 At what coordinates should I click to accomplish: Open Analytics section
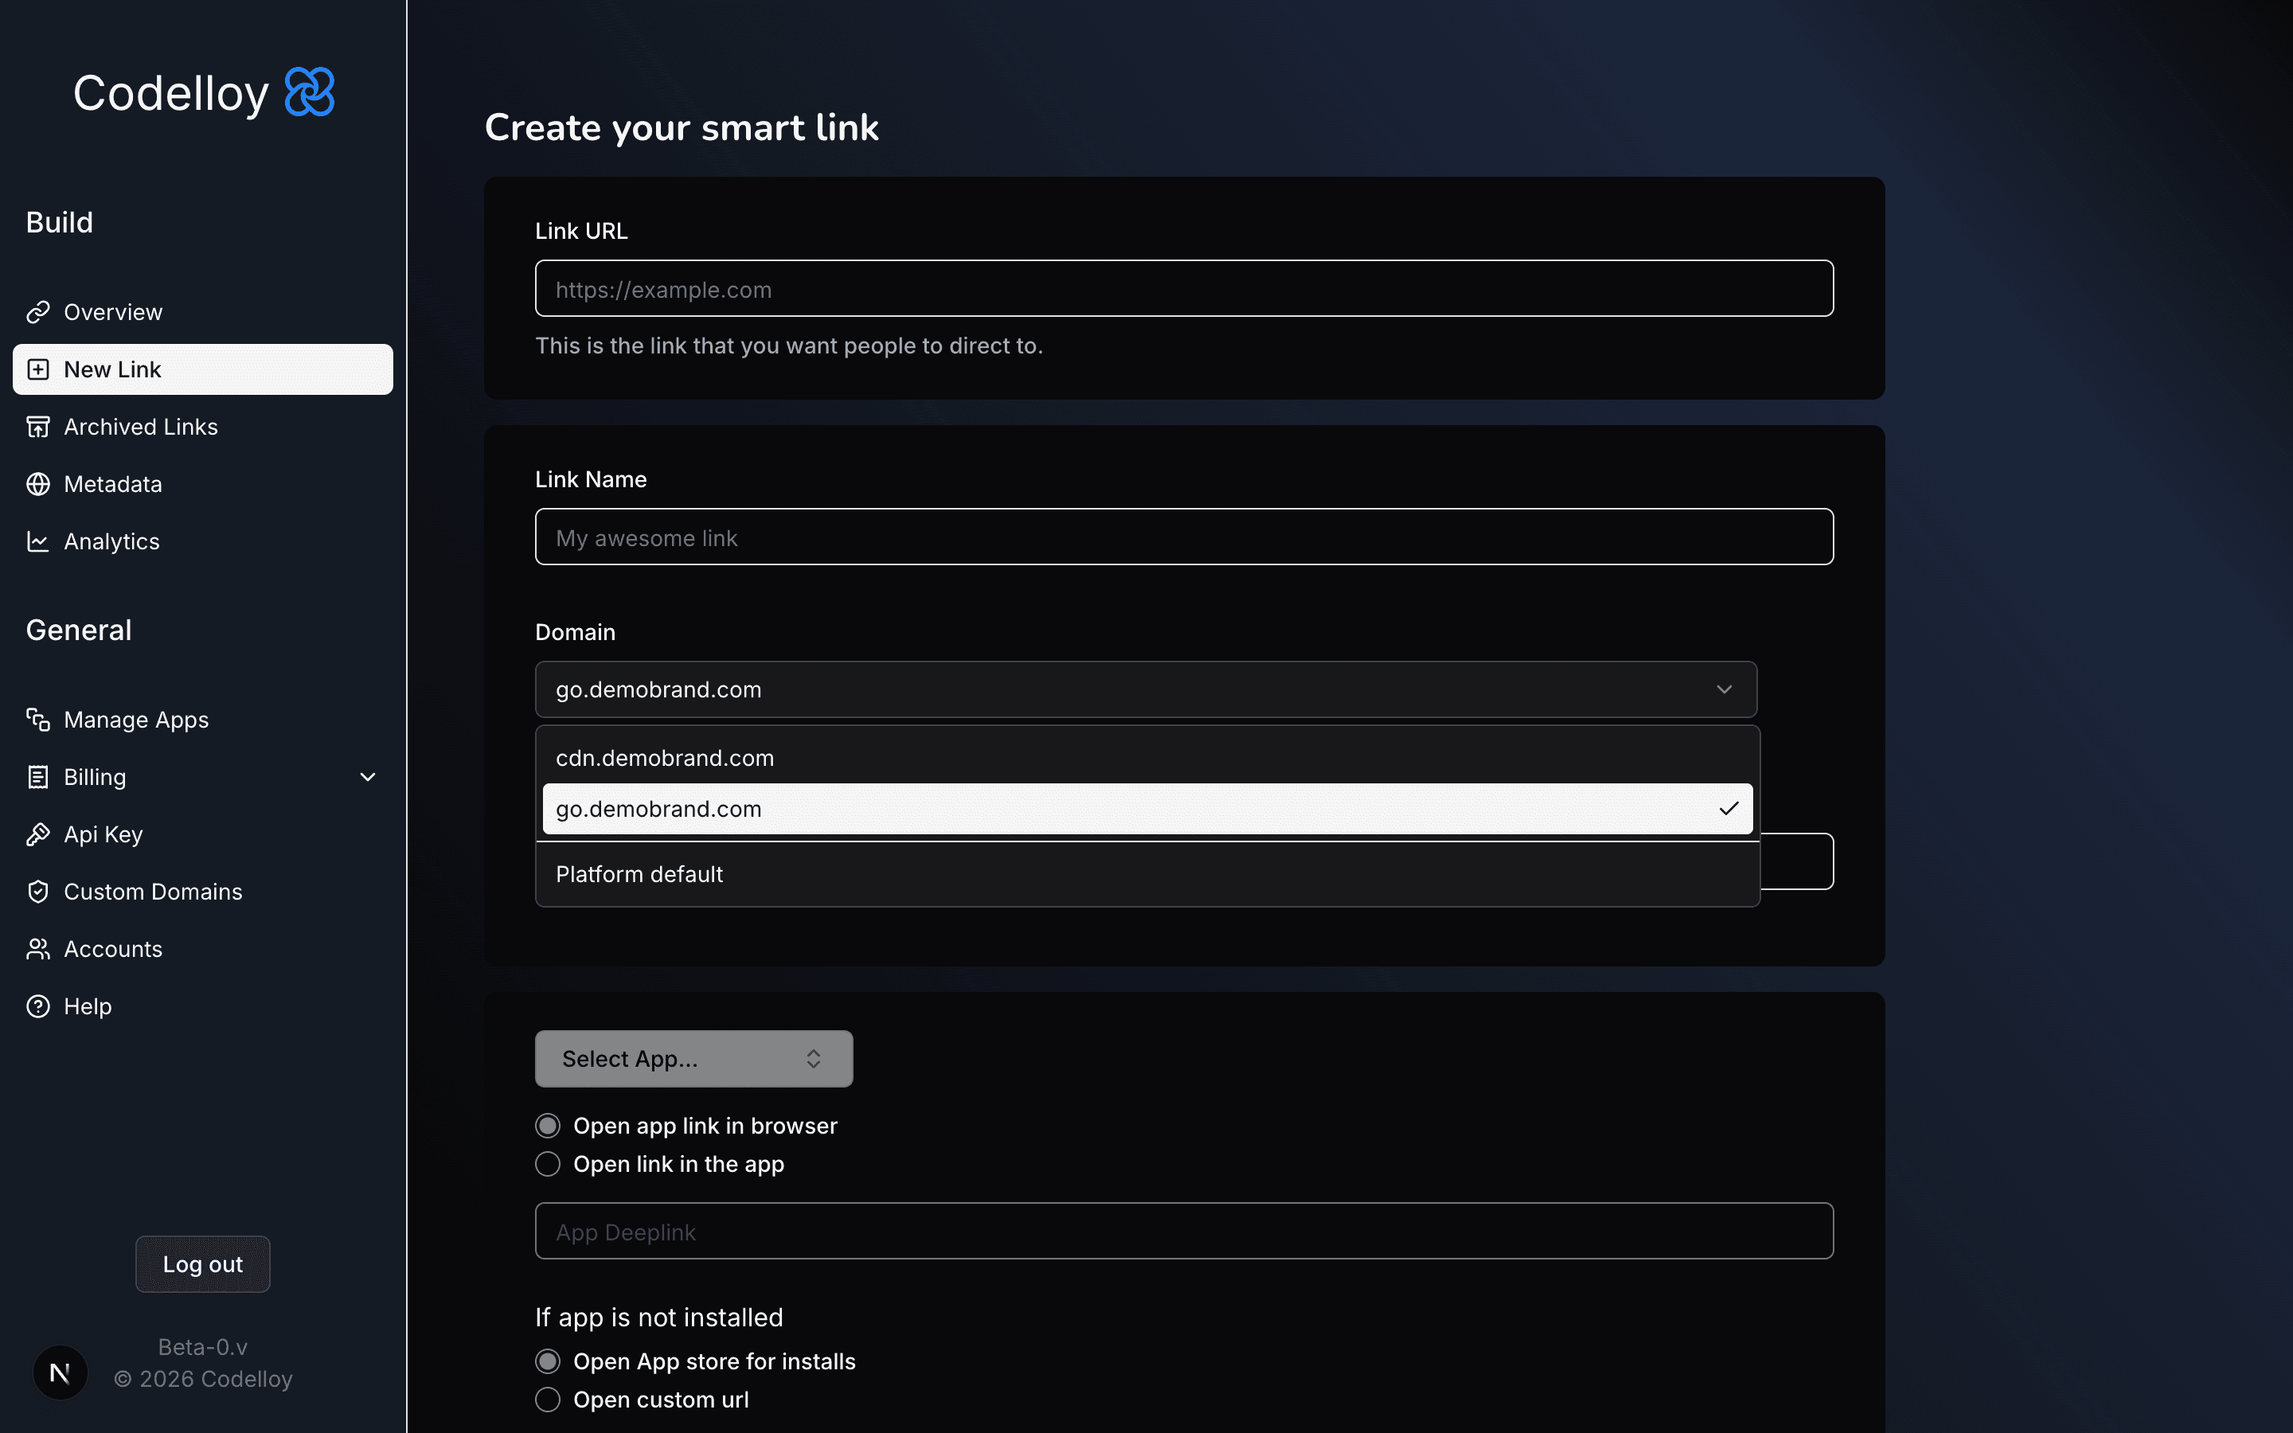[x=203, y=541]
